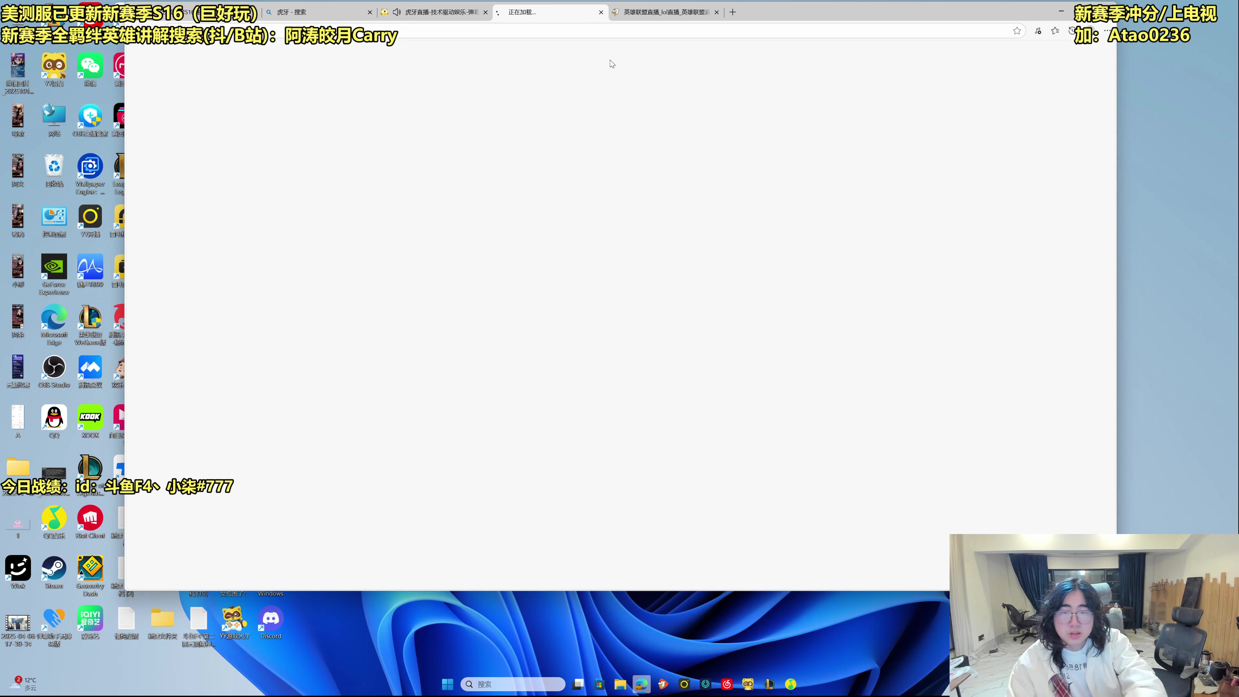Open File Explorer from the taskbar
This screenshot has height=697, width=1239.
(620, 684)
